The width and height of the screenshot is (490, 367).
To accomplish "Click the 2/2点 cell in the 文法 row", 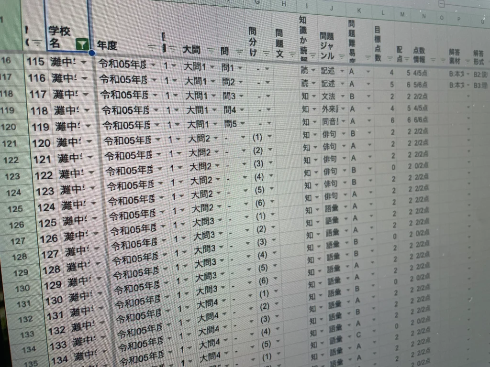I will [421, 97].
